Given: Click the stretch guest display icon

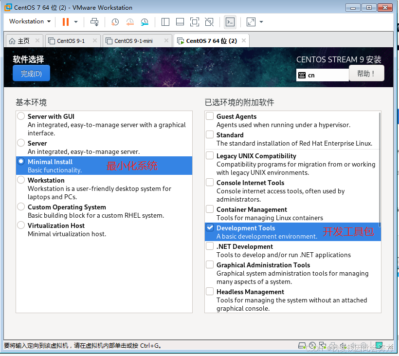Looking at the screenshot, I should coord(251,22).
